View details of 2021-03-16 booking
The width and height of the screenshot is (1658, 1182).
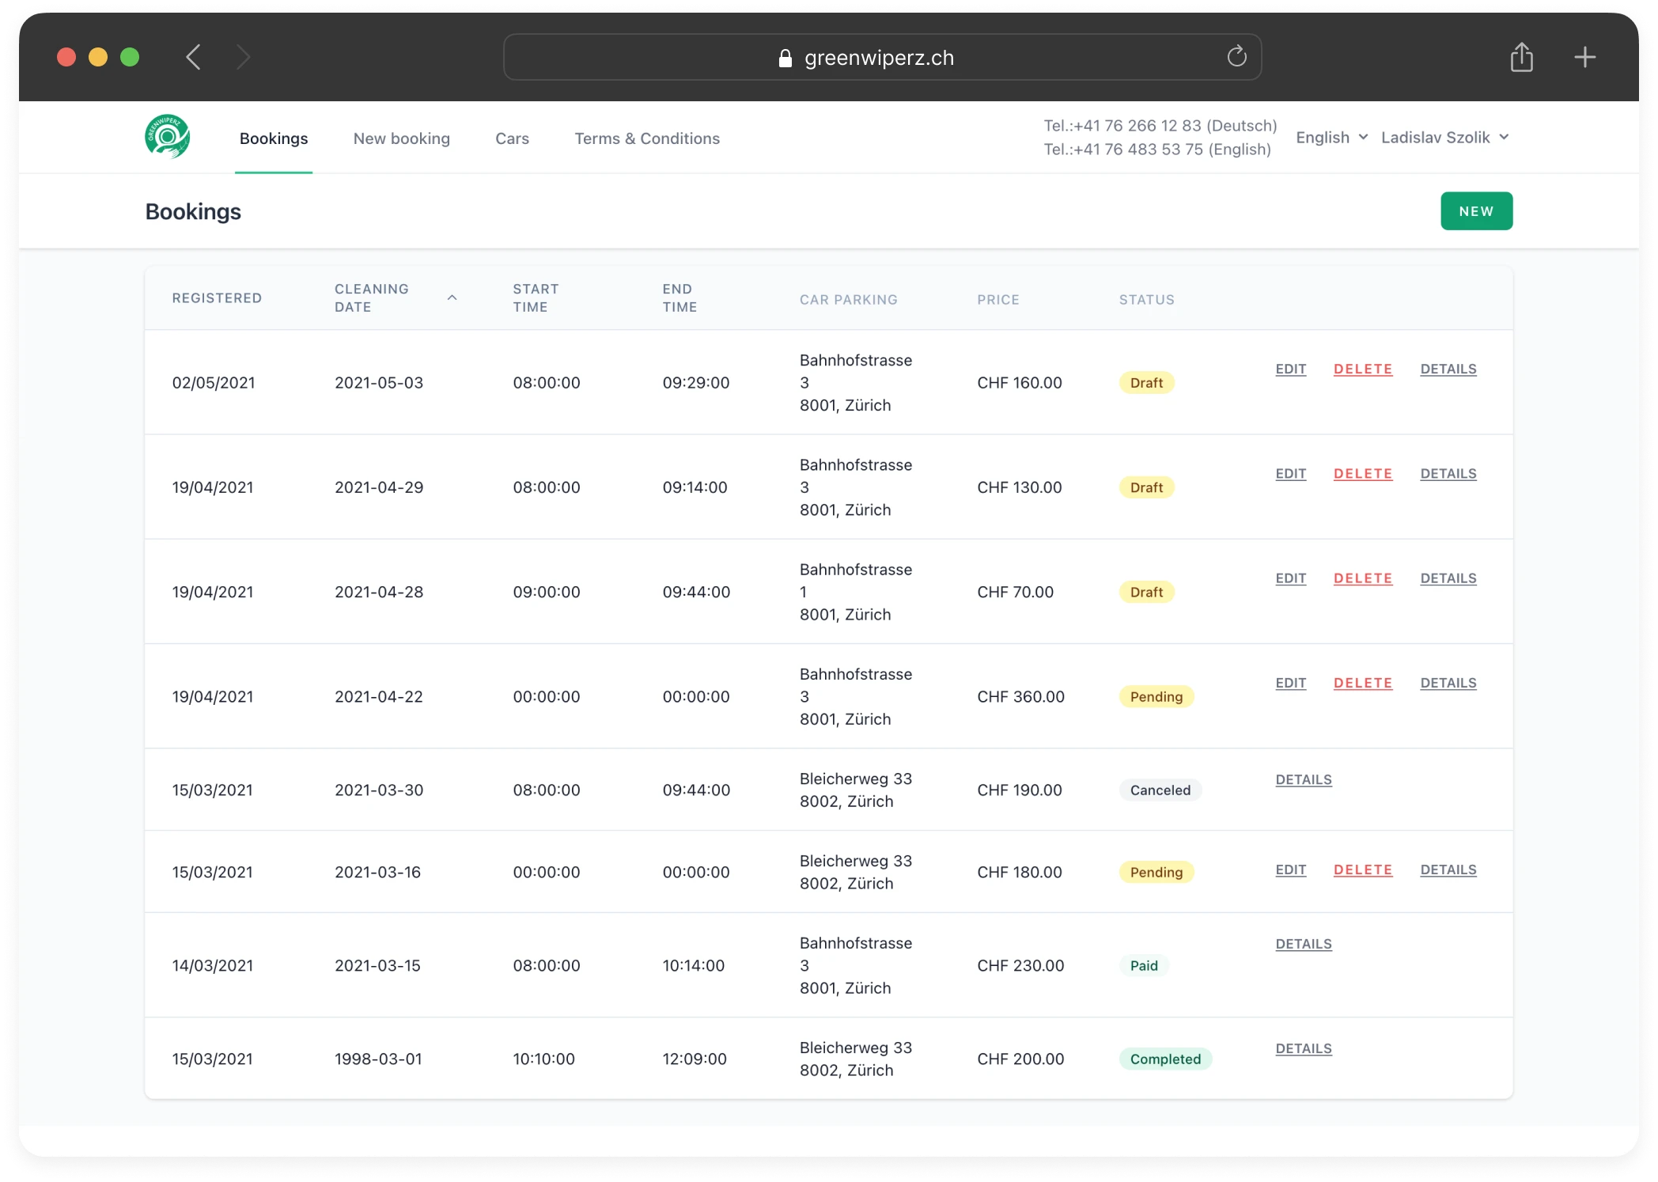1448,870
